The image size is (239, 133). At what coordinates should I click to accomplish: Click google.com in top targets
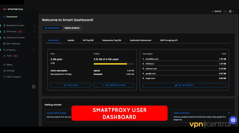pos(151,74)
